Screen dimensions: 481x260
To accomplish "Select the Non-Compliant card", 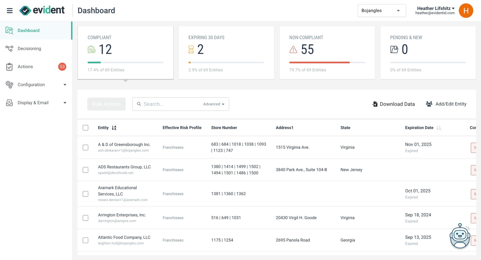I will (327, 53).
